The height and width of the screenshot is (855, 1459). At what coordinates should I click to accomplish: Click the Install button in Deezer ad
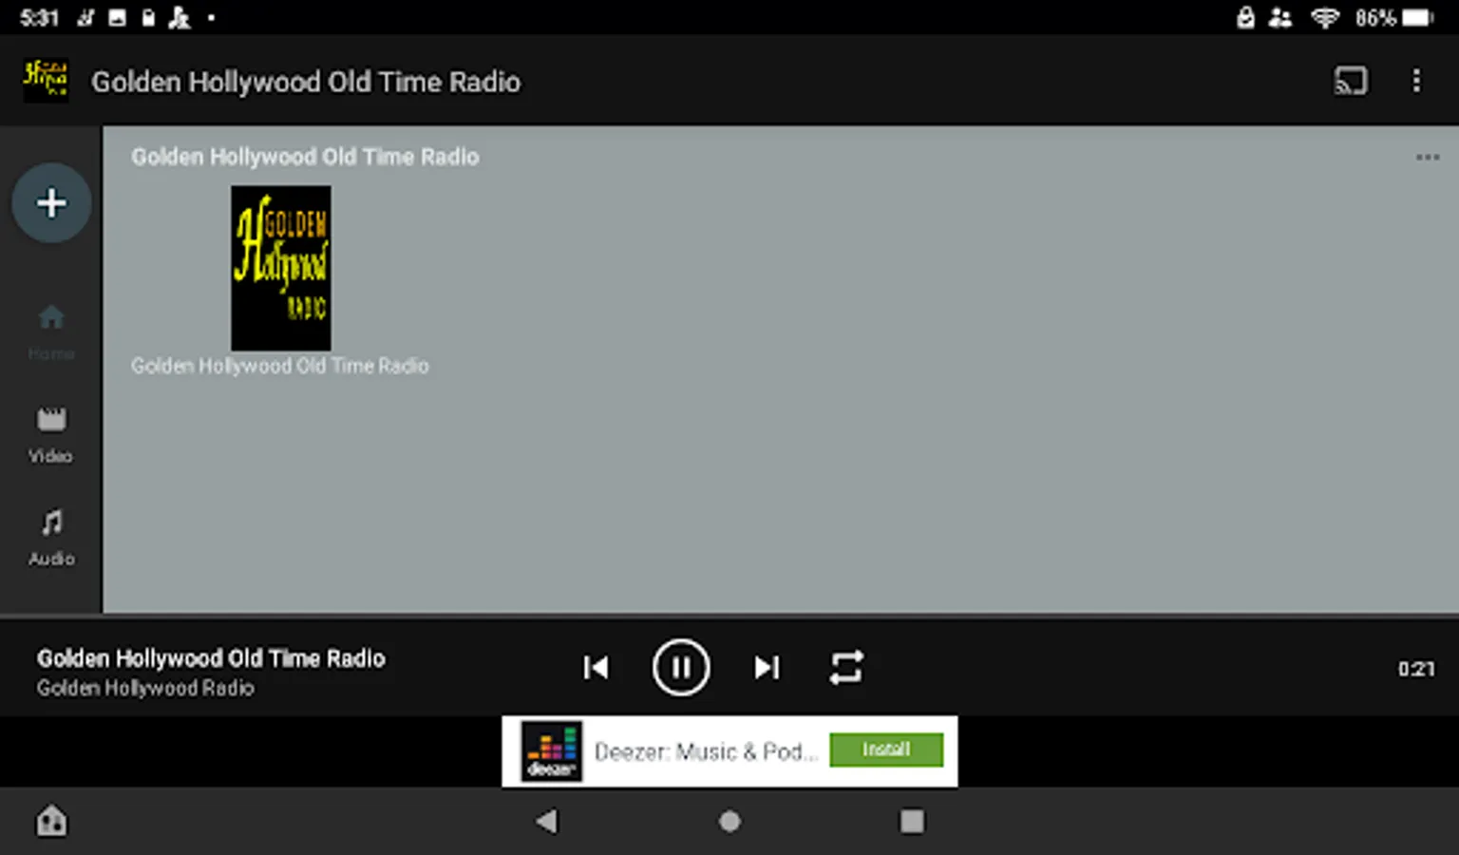click(x=886, y=750)
